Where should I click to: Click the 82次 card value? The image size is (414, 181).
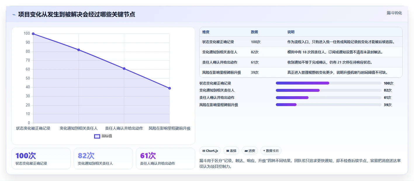86,156
